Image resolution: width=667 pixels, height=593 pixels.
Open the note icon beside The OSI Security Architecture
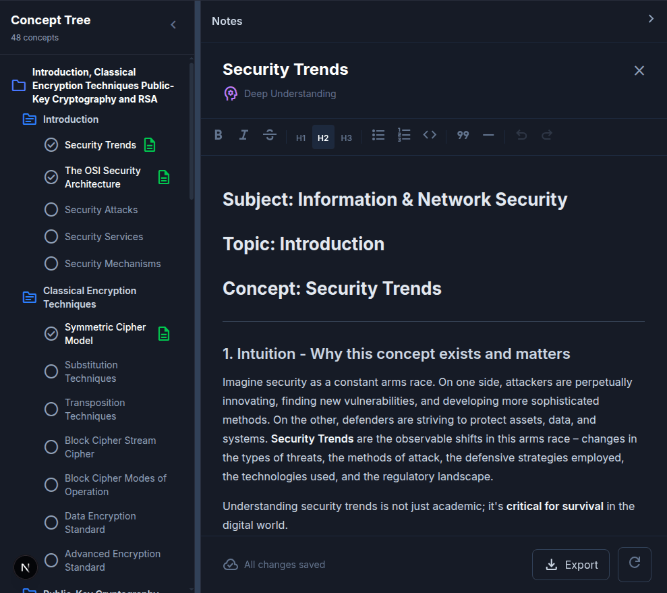(163, 177)
